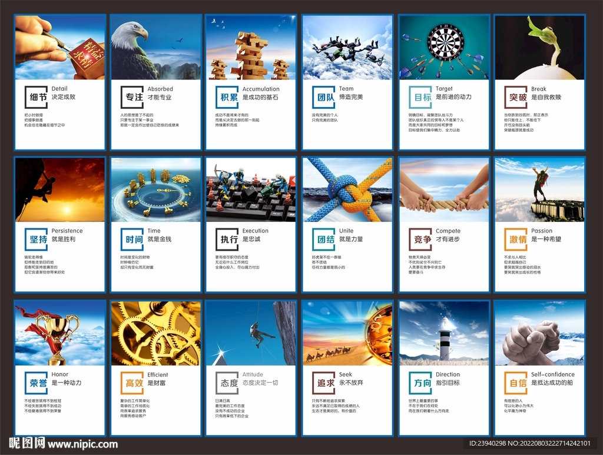Image resolution: width=603 pixels, height=455 pixels.
Task: Click the tug-of-war Compete image
Action: [x=444, y=190]
